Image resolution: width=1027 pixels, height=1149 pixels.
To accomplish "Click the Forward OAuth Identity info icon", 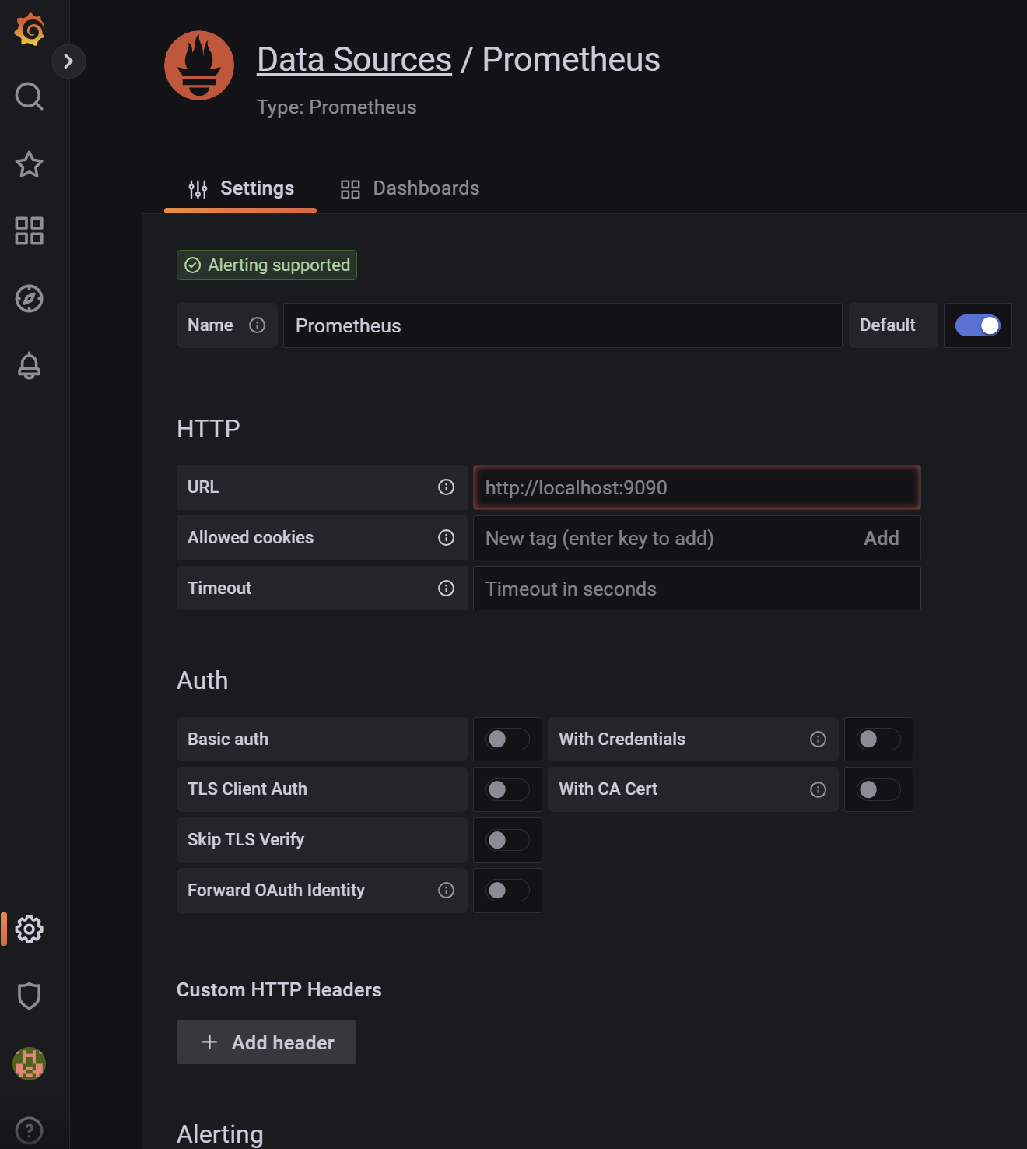I will tap(446, 891).
